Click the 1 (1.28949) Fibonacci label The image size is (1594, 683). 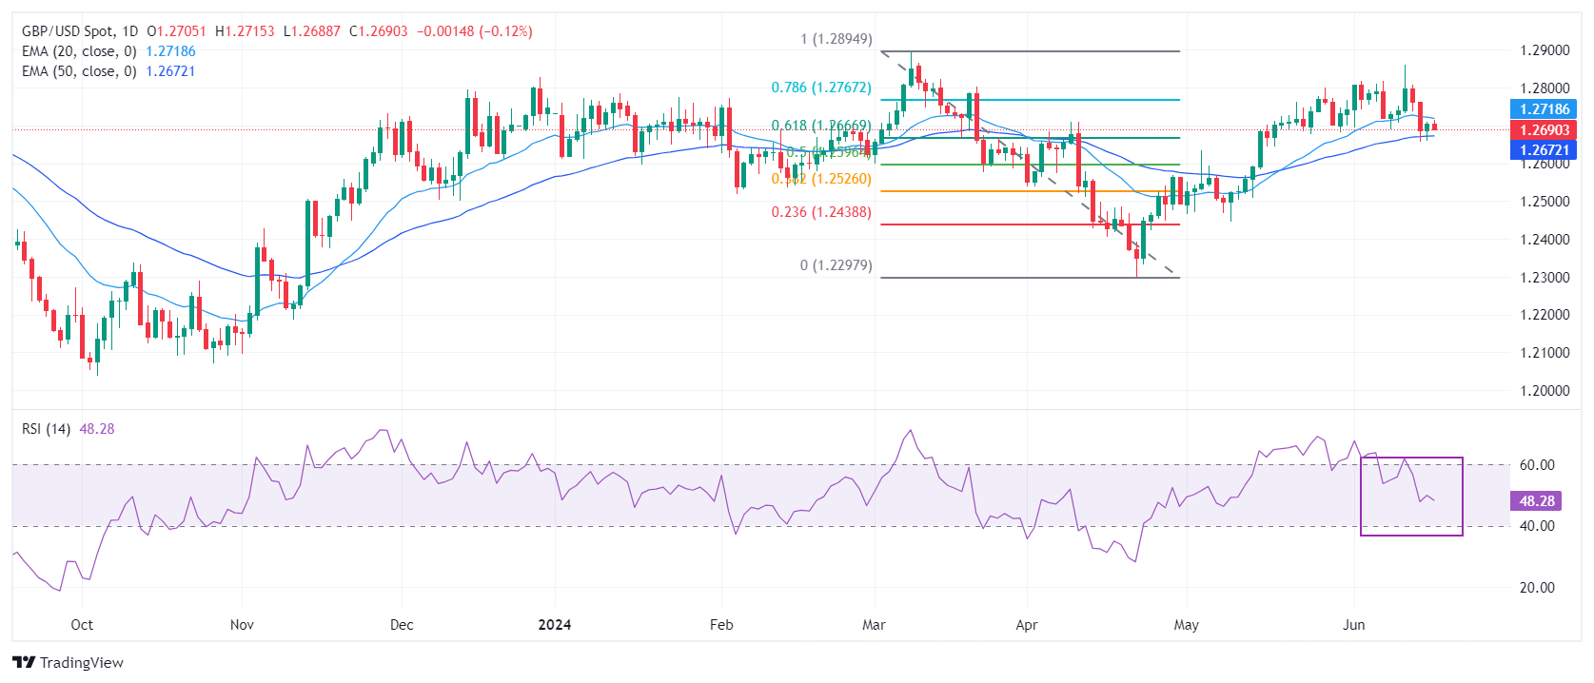tap(836, 39)
